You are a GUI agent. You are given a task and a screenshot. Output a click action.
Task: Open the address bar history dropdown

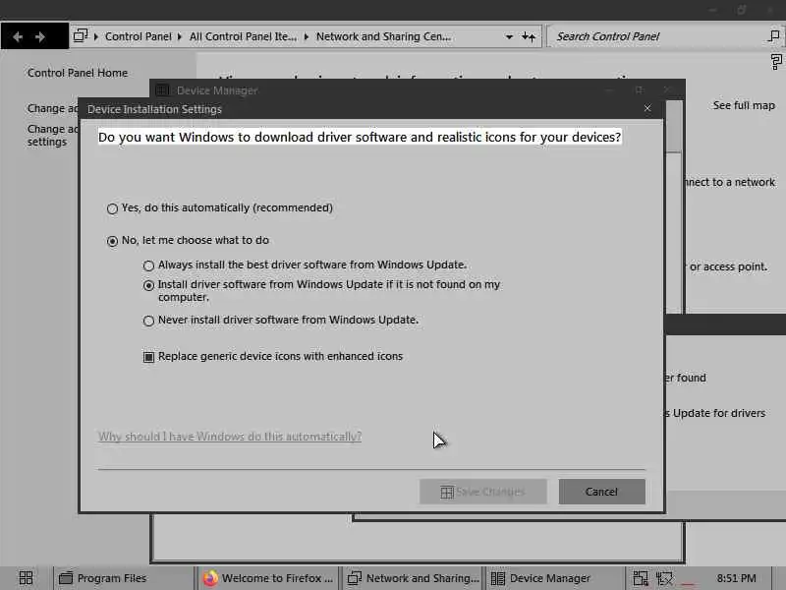(509, 36)
